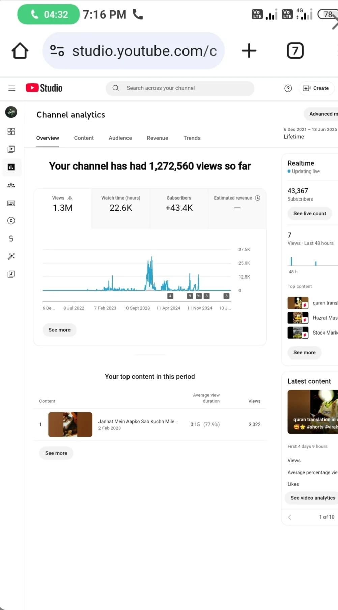Viewport: 338px width, 610px height.
Task: Open the tab switcher showing 7
Action: [x=295, y=51]
